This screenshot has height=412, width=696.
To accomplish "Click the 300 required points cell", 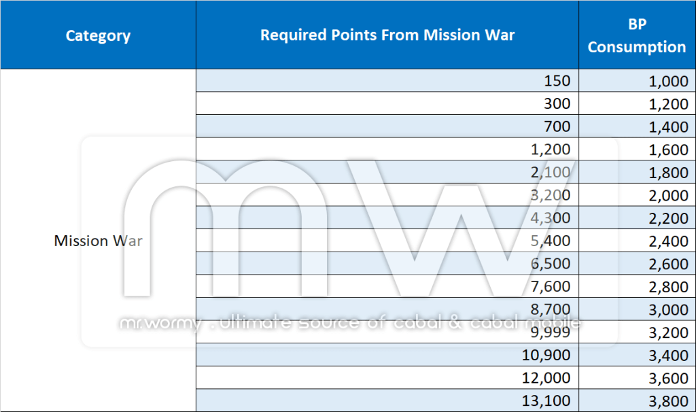I will 387,103.
